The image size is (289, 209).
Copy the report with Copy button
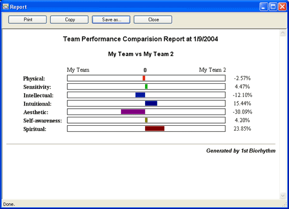click(x=69, y=20)
